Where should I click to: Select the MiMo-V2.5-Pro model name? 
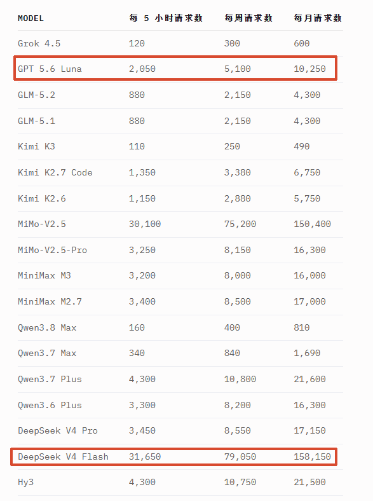(x=52, y=250)
